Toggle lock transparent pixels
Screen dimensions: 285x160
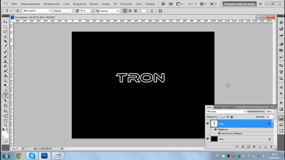click(x=220, y=117)
